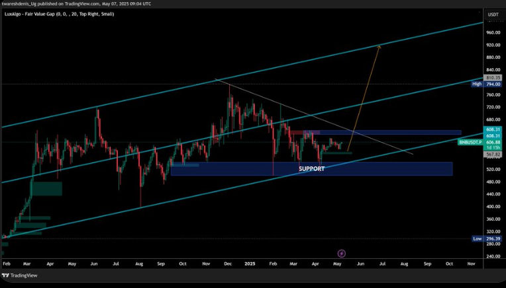Click the purple lightning event icon
Screen dimensions: 506x288
[x=342, y=254]
